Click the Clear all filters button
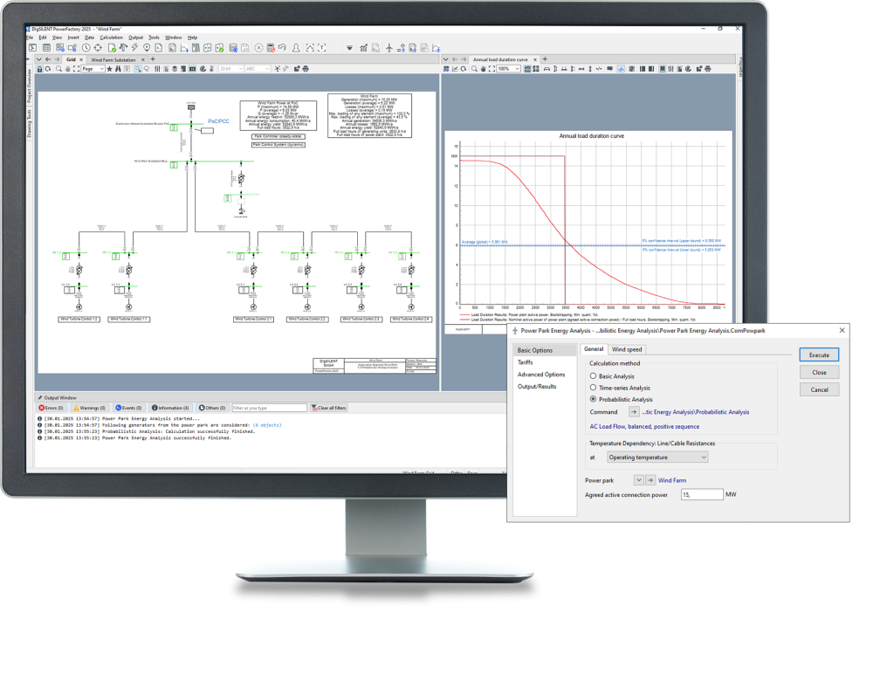 click(329, 408)
